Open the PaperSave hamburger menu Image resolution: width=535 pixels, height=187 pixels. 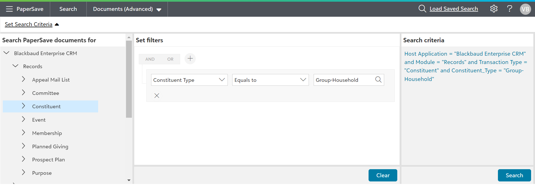click(9, 9)
